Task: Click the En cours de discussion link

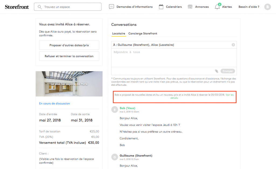Action: (x=54, y=104)
